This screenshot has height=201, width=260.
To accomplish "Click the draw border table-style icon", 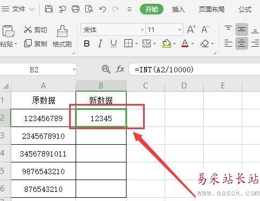I will [x=147, y=43].
